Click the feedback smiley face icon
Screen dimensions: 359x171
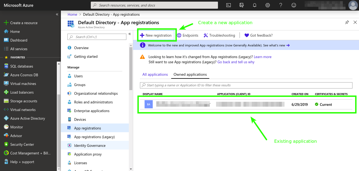click(x=294, y=5)
